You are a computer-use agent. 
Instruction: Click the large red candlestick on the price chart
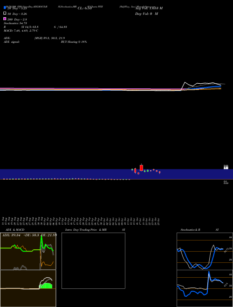pyautogui.click(x=141, y=168)
